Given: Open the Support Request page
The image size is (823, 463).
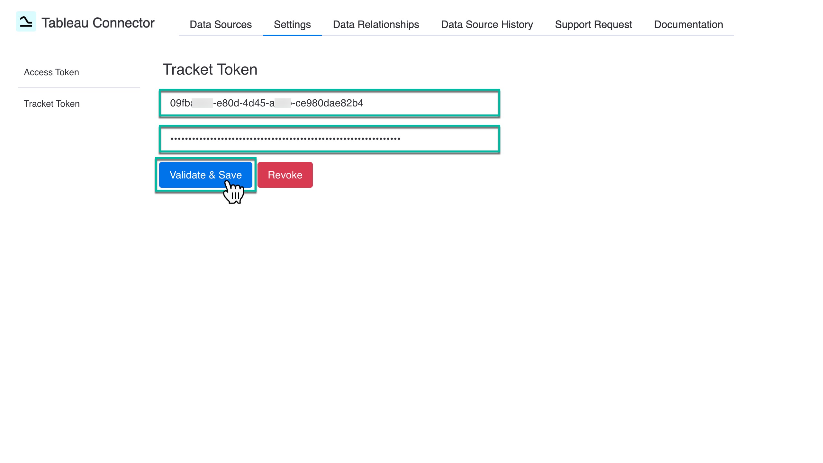Looking at the screenshot, I should click(x=593, y=24).
